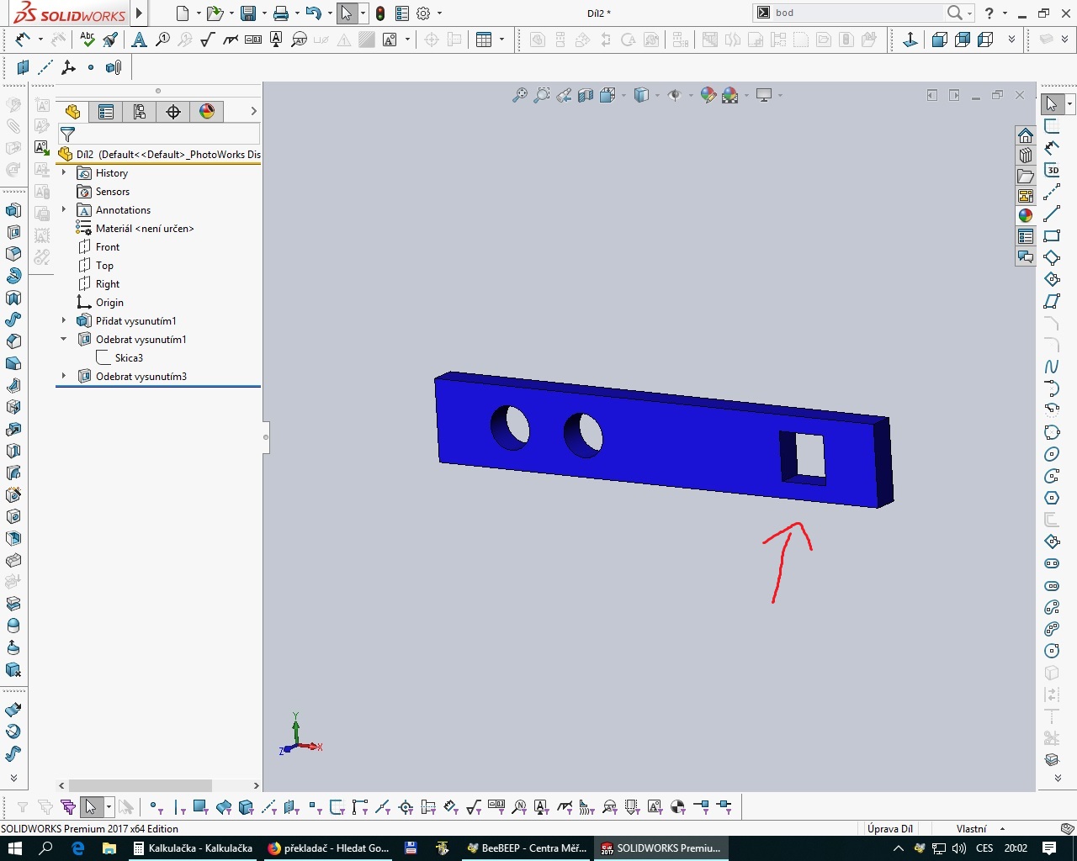The width and height of the screenshot is (1077, 861).
Task: Click the Spell Checker Abc icon
Action: [88, 39]
